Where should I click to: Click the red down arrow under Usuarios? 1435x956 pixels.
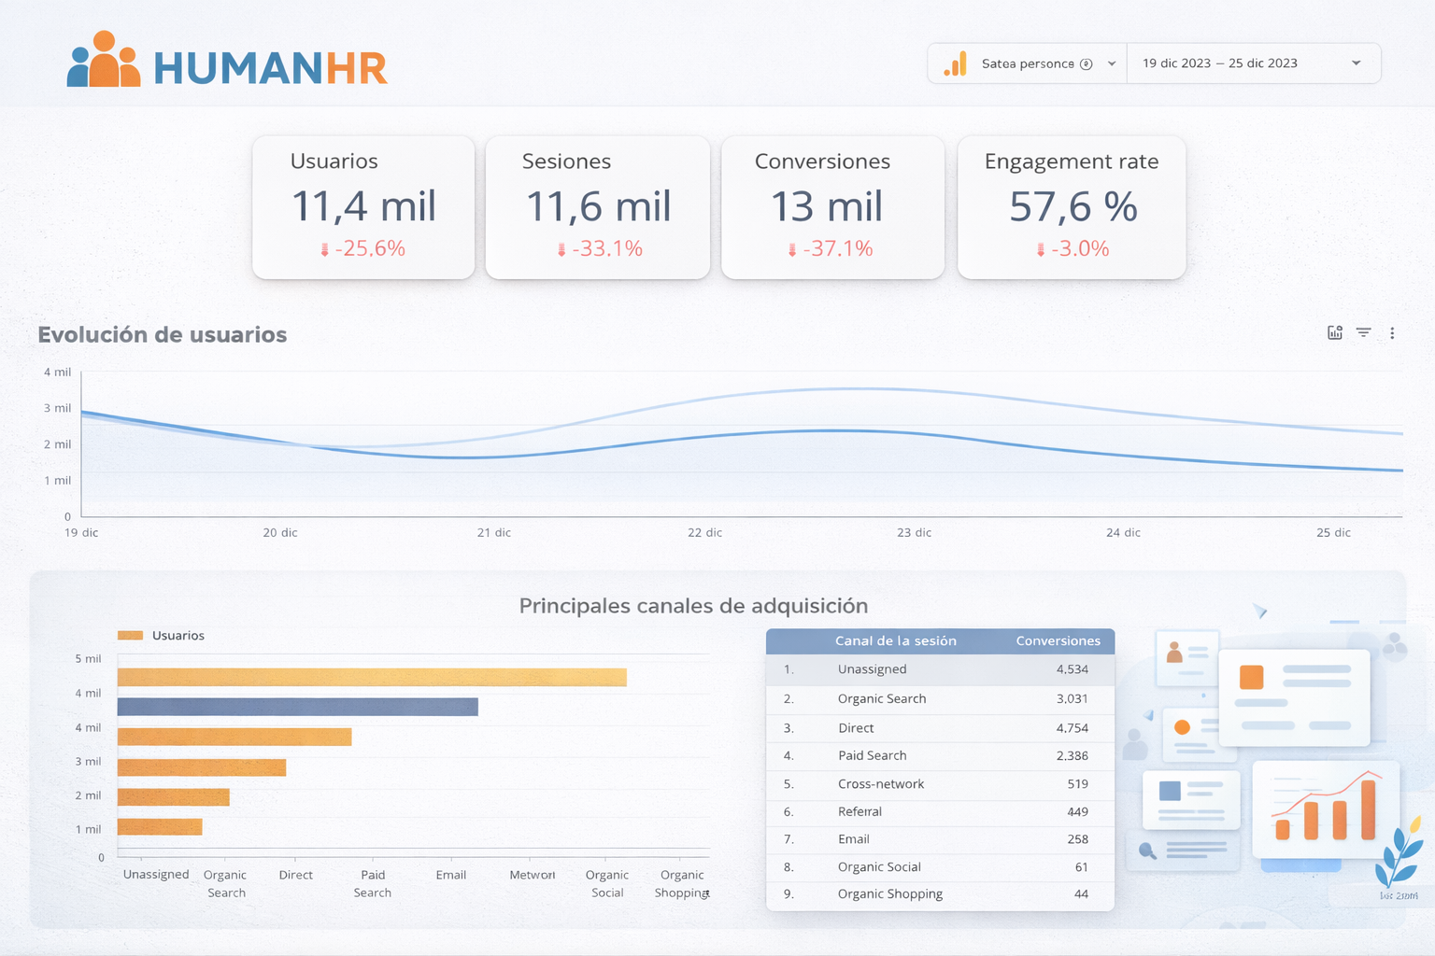[x=325, y=249]
